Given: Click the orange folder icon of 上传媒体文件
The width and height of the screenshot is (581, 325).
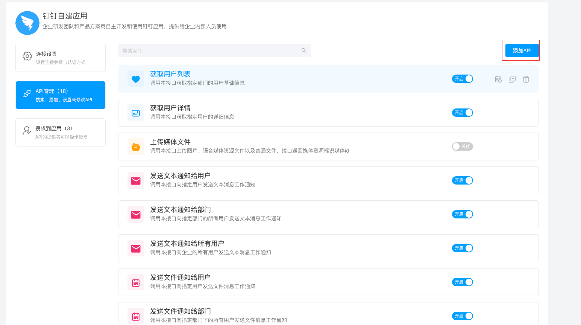Looking at the screenshot, I should pyautogui.click(x=136, y=147).
